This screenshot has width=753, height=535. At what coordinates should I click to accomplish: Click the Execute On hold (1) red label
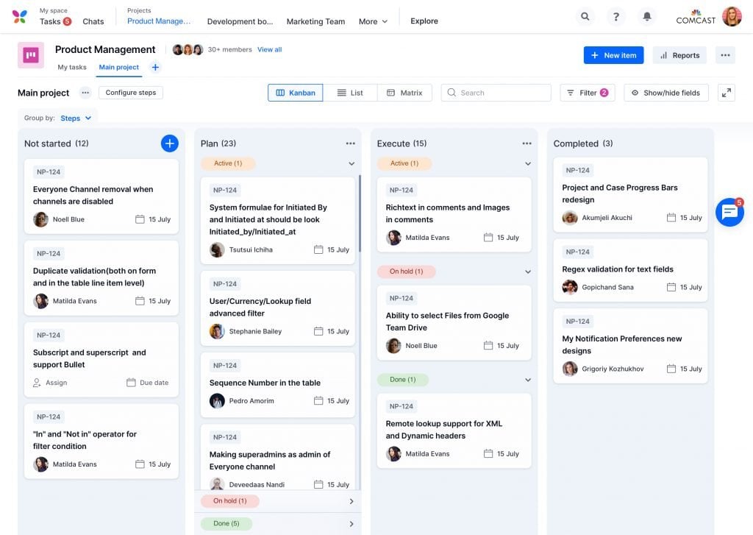(406, 272)
